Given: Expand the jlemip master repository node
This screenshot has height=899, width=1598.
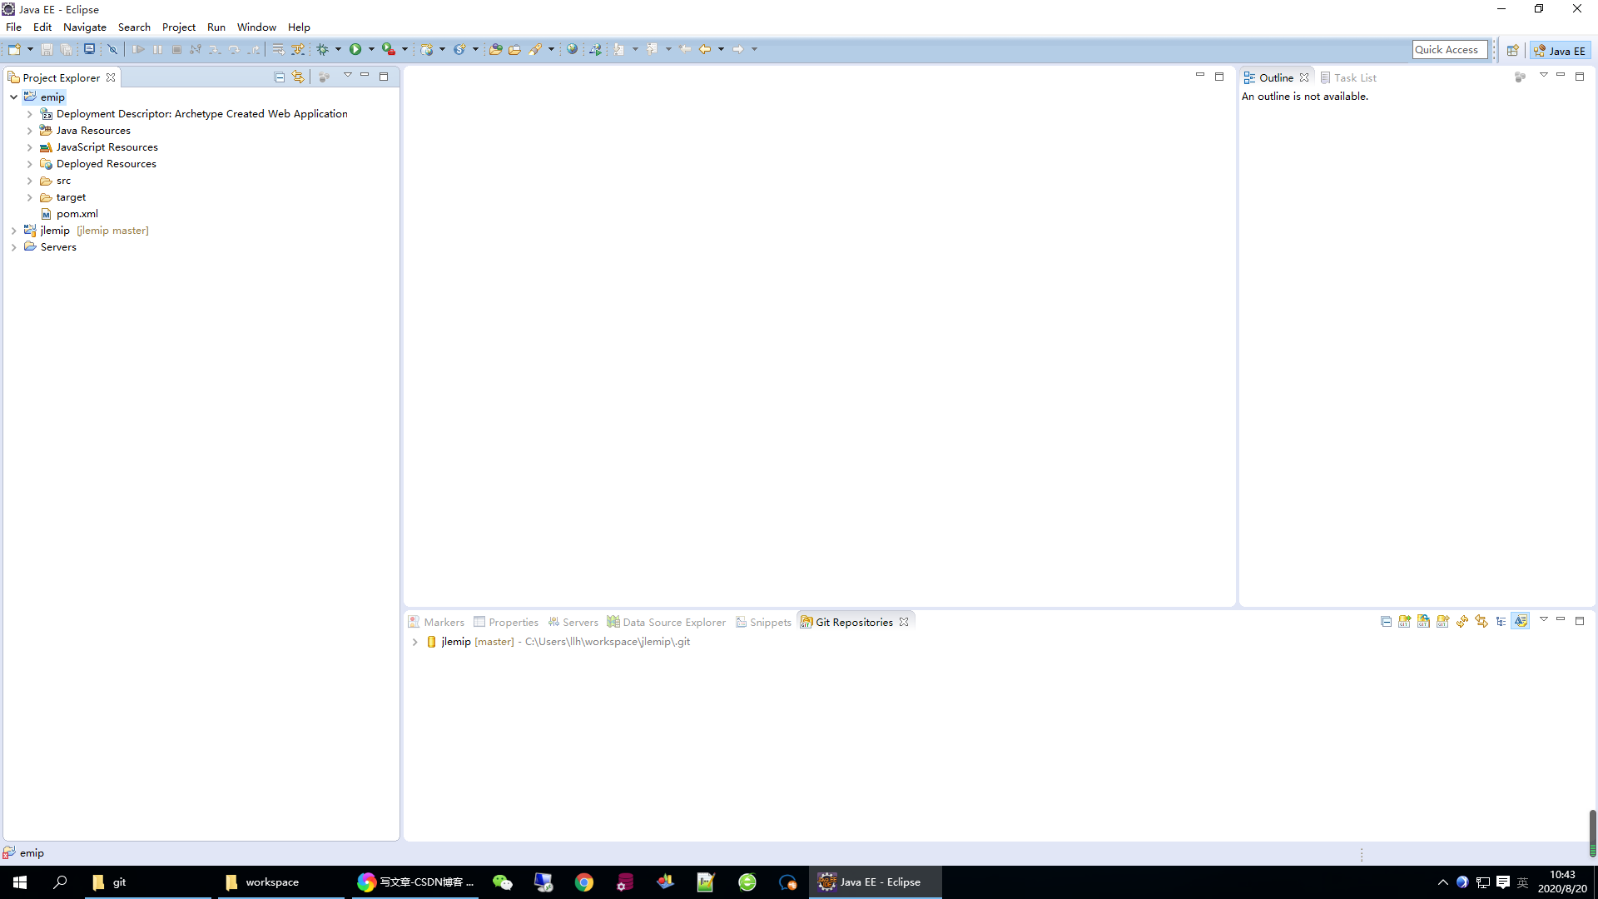Looking at the screenshot, I should click(x=414, y=641).
